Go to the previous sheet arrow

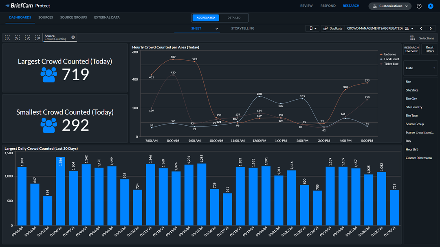(x=421, y=28)
